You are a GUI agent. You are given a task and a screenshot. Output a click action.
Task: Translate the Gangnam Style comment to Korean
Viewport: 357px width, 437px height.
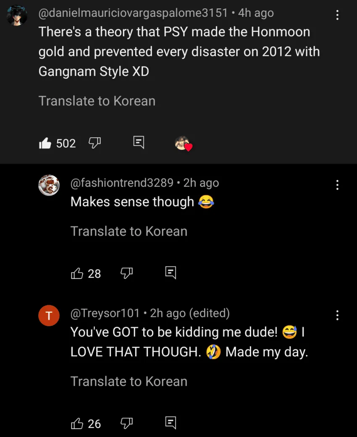[x=97, y=101]
